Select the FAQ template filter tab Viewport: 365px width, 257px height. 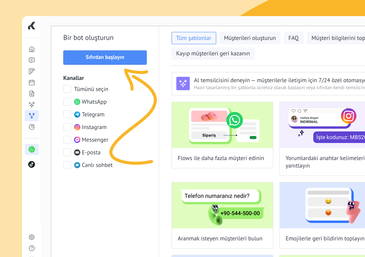click(x=293, y=38)
